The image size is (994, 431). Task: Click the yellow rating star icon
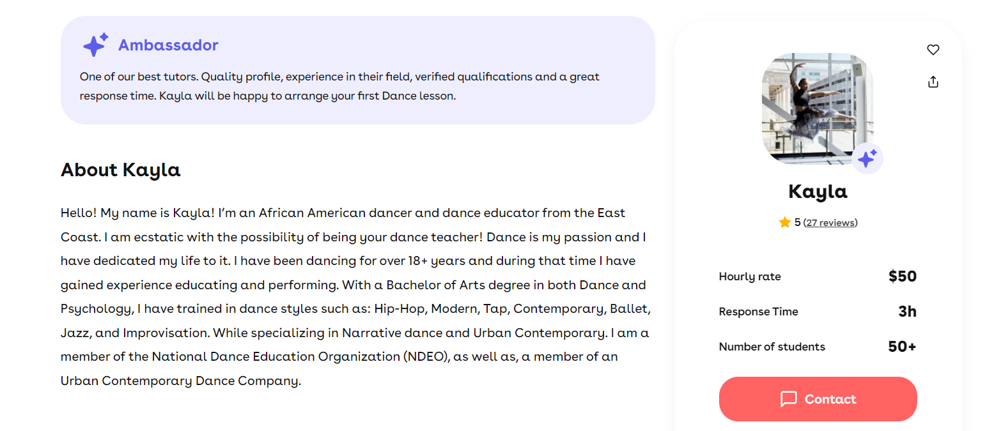pyautogui.click(x=785, y=222)
